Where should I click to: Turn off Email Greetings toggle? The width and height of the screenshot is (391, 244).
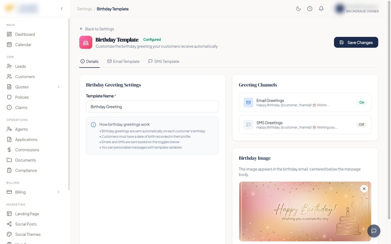pos(362,102)
